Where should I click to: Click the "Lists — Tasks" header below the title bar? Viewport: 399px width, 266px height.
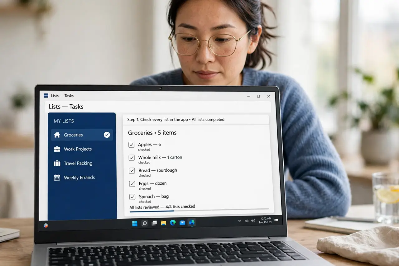(66, 107)
